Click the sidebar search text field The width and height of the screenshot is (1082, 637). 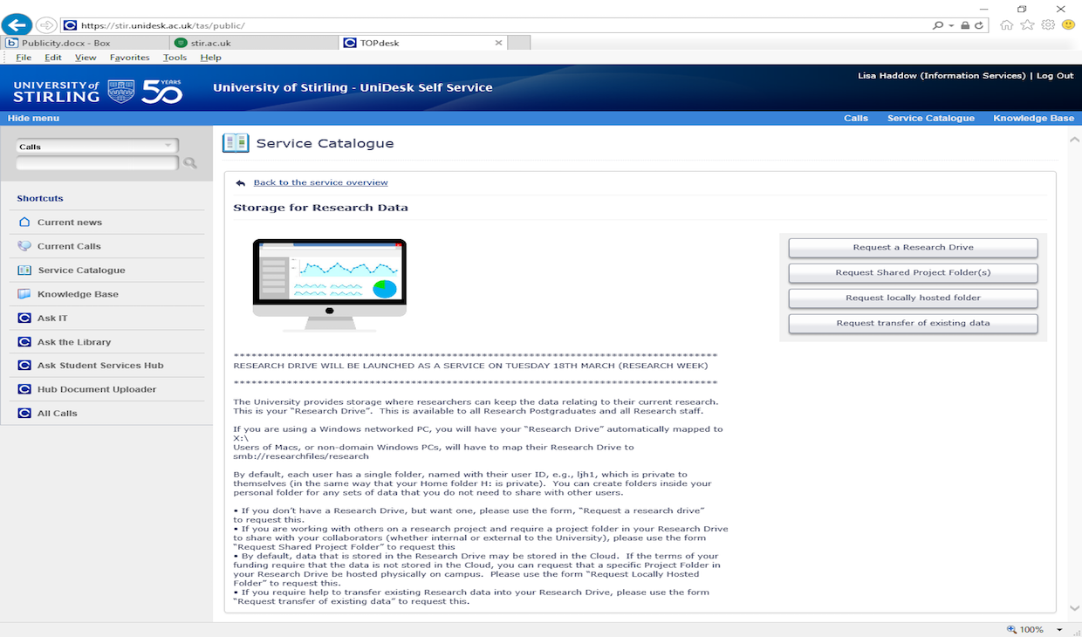pos(96,163)
